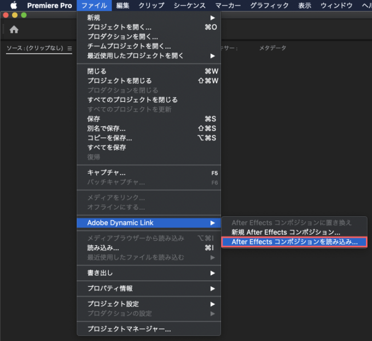This screenshot has height=341, width=372.
Task: Choose コピーを保存…
Action: (x=149, y=138)
